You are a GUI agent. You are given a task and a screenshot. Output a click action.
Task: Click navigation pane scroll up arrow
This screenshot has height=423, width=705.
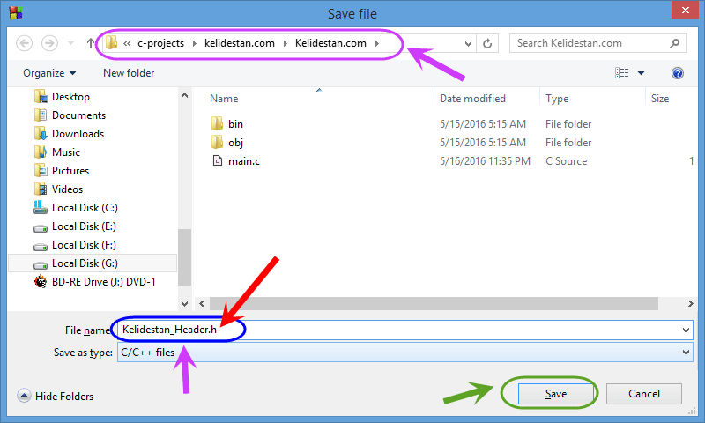(184, 95)
